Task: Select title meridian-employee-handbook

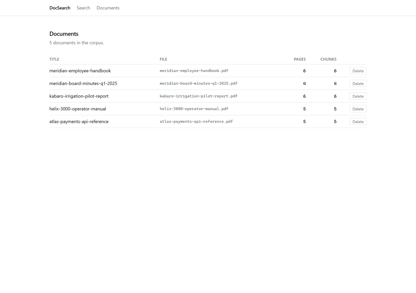Action: click(x=80, y=71)
